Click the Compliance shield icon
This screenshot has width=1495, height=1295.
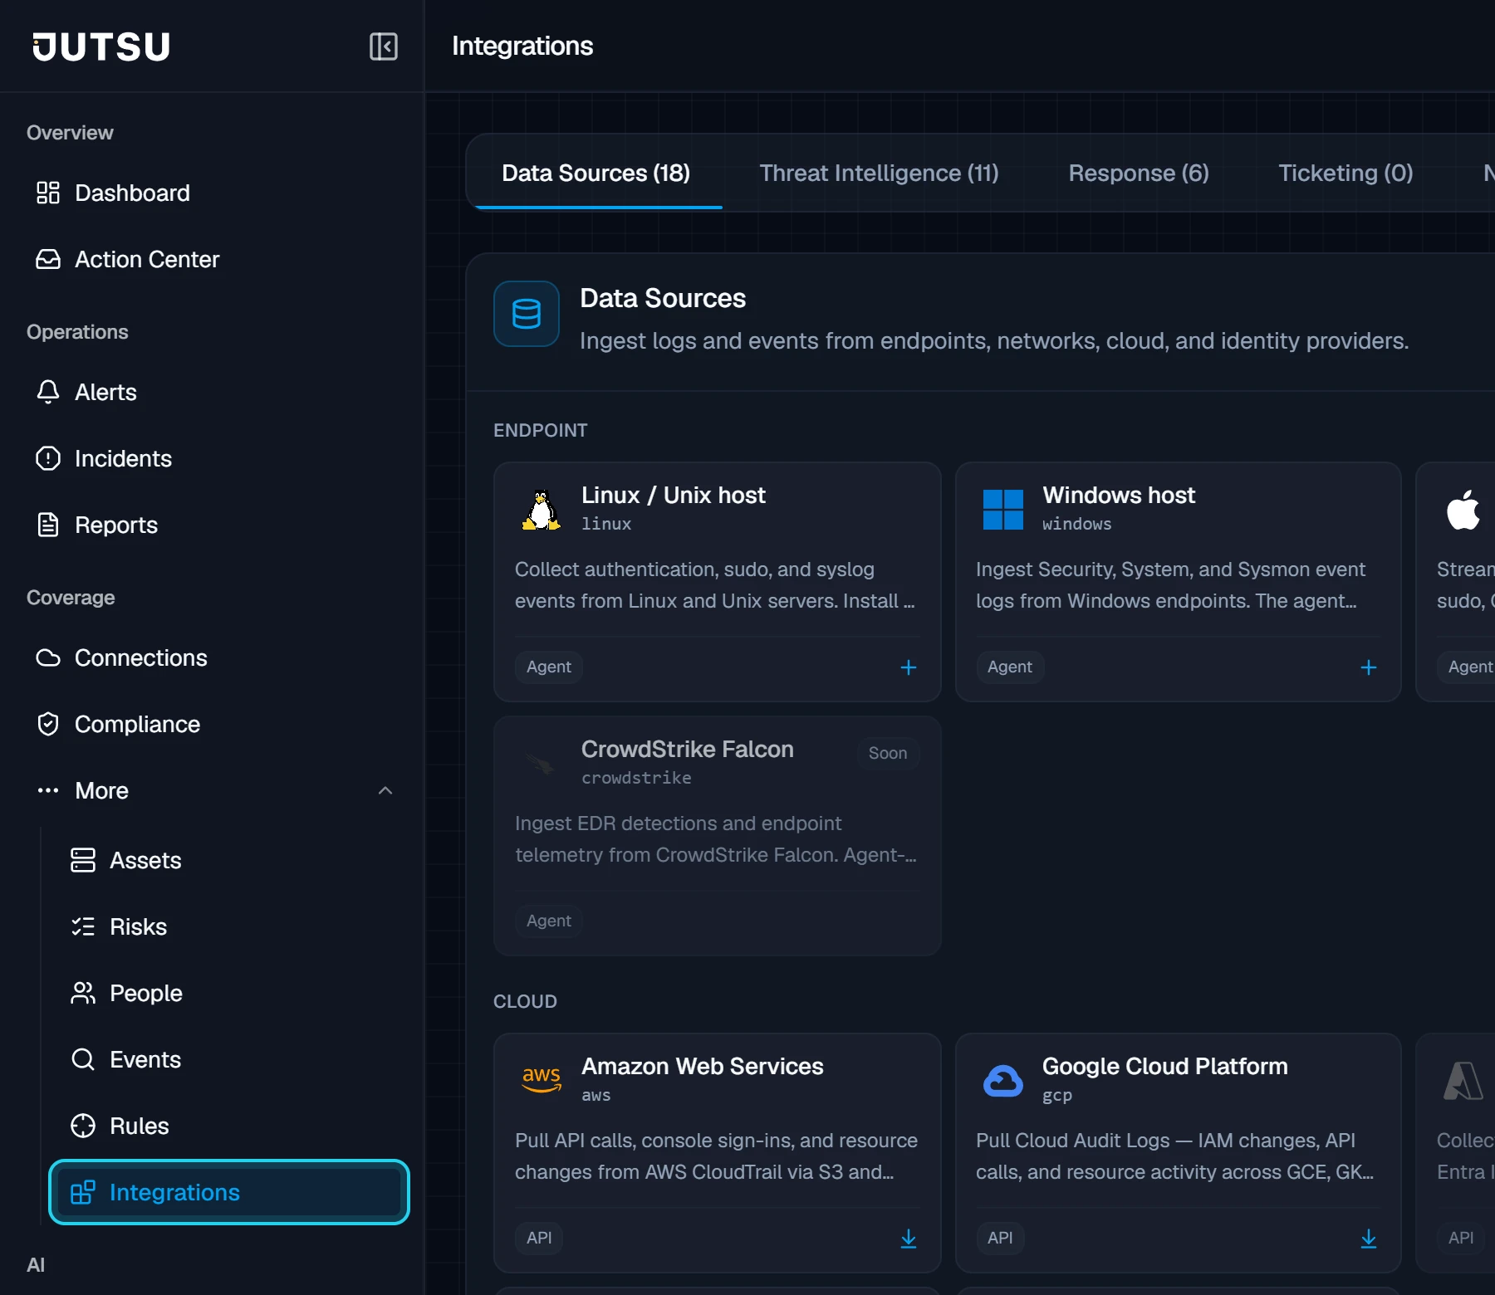click(48, 724)
